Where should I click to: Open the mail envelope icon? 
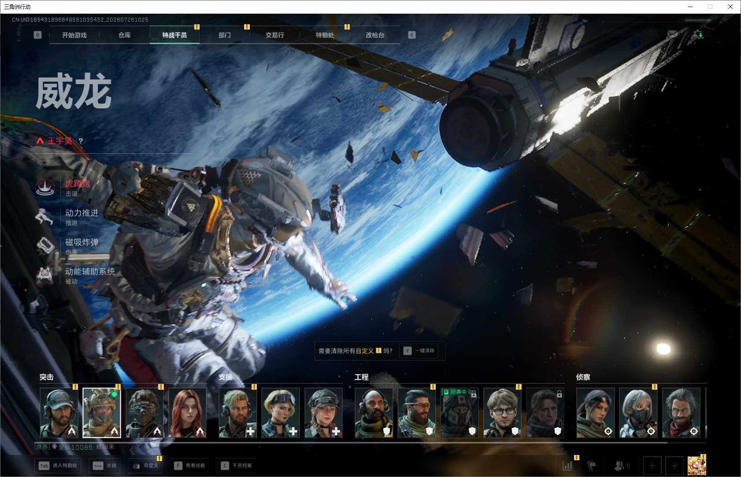click(x=672, y=34)
